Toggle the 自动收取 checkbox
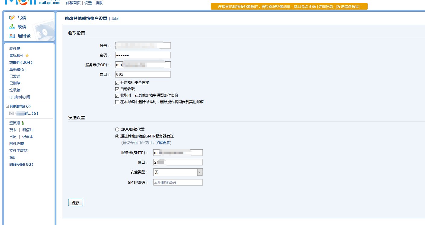 tap(117, 89)
